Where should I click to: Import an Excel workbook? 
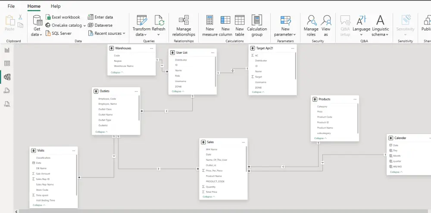tap(62, 17)
